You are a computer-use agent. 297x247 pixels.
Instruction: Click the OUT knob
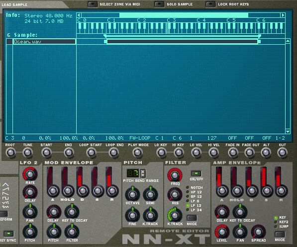(x=283, y=153)
